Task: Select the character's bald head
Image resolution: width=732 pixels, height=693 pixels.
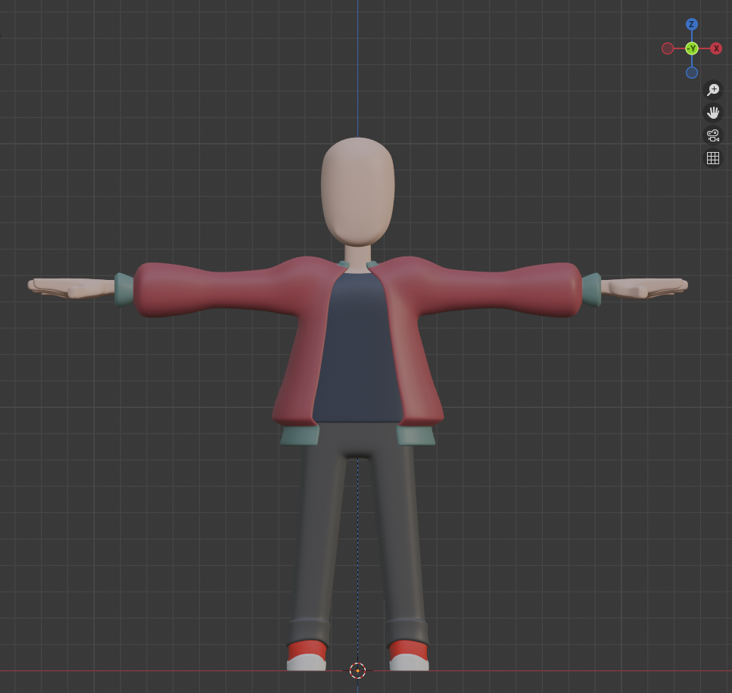Action: [x=357, y=189]
